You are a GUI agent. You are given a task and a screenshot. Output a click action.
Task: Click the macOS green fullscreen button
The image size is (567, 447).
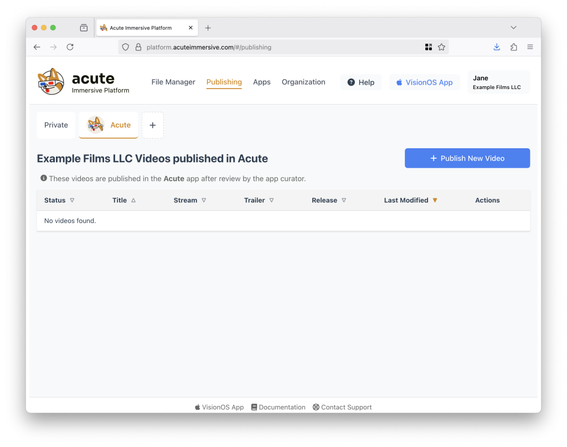[x=53, y=28]
